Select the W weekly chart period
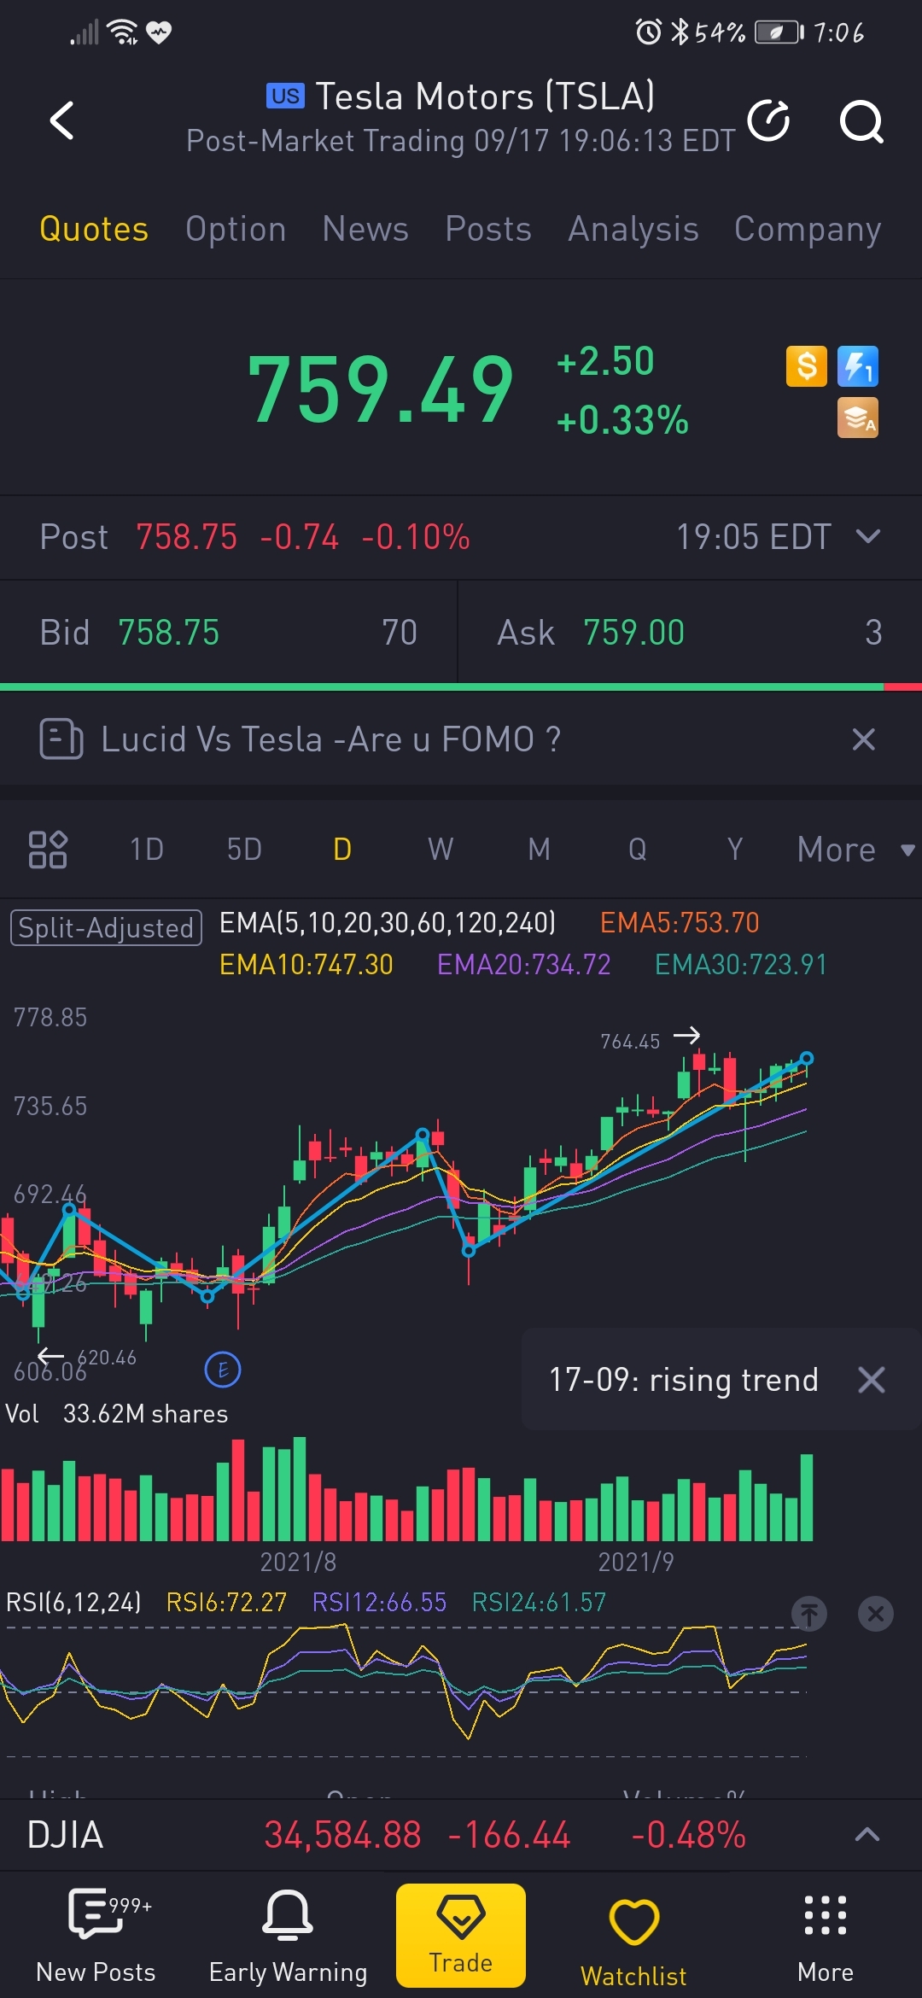The width and height of the screenshot is (922, 1998). tap(441, 850)
